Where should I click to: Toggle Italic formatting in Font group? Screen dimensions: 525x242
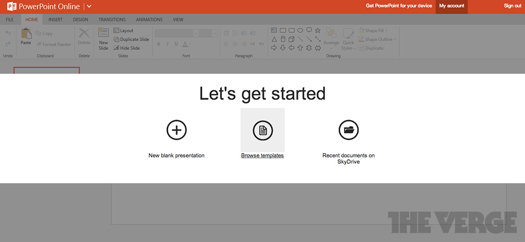click(167, 44)
